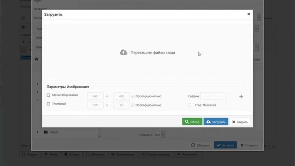This screenshot has height=166, width=295.
Task: Click the blue Вставить button in background dialog
Action: (x=225, y=145)
